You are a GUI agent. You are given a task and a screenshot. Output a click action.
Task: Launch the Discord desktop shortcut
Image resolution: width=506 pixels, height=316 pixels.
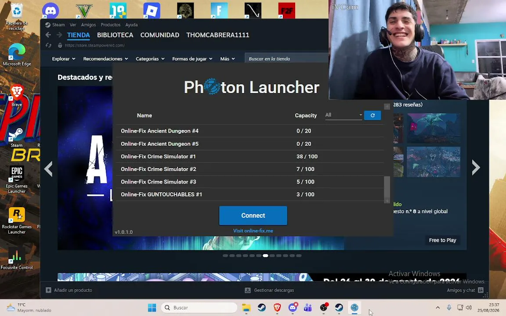[51, 11]
